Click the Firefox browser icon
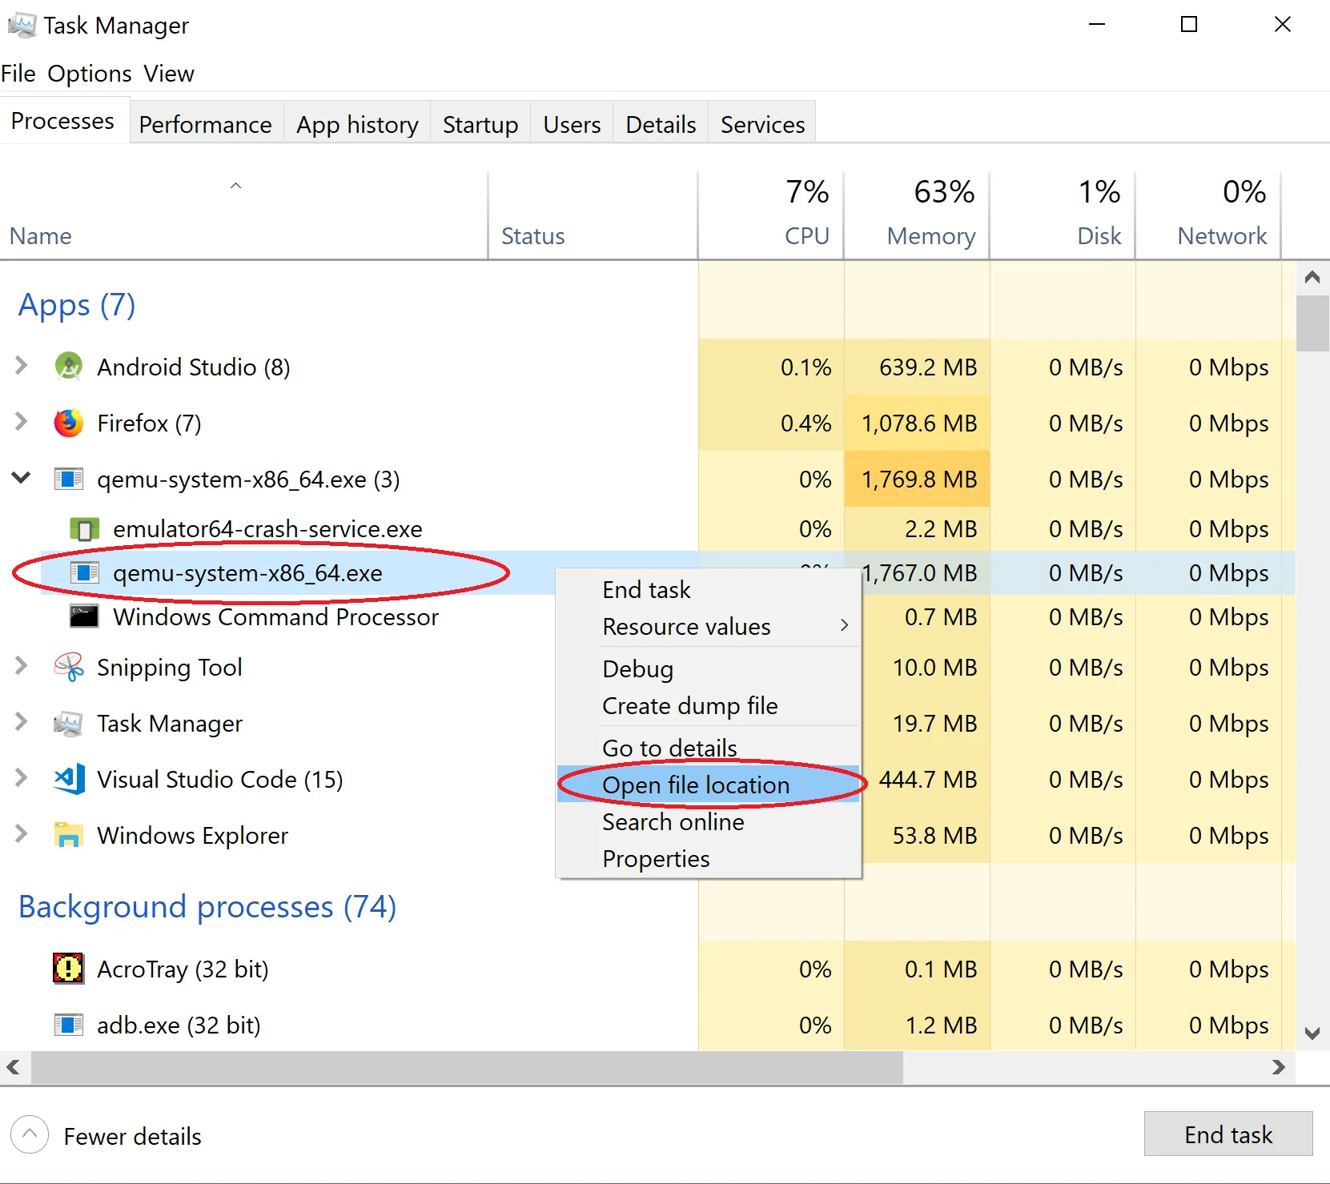1330x1184 pixels. click(x=69, y=423)
